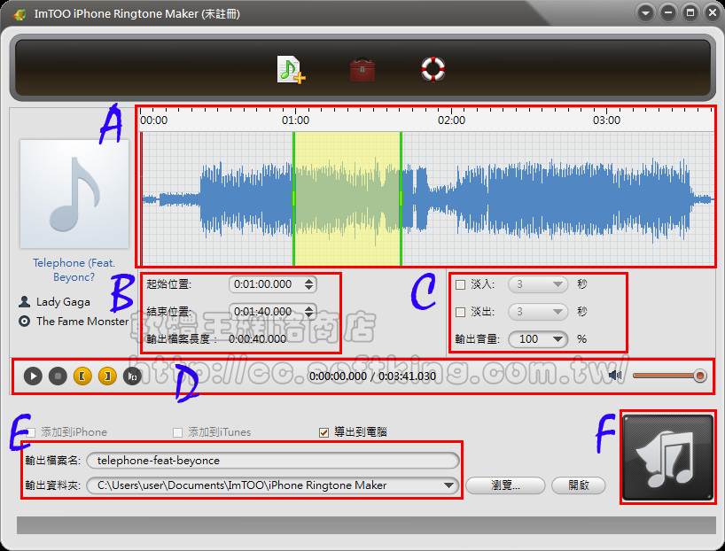Mute audio using the speaker icon

(615, 376)
